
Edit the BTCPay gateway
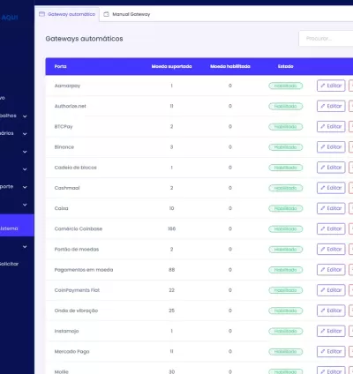click(331, 126)
